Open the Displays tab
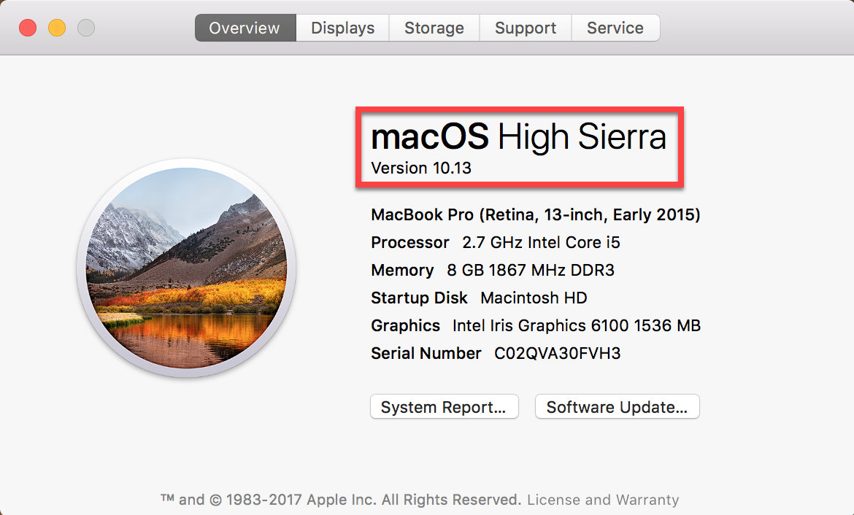Screen dimensions: 854x515 coord(342,28)
